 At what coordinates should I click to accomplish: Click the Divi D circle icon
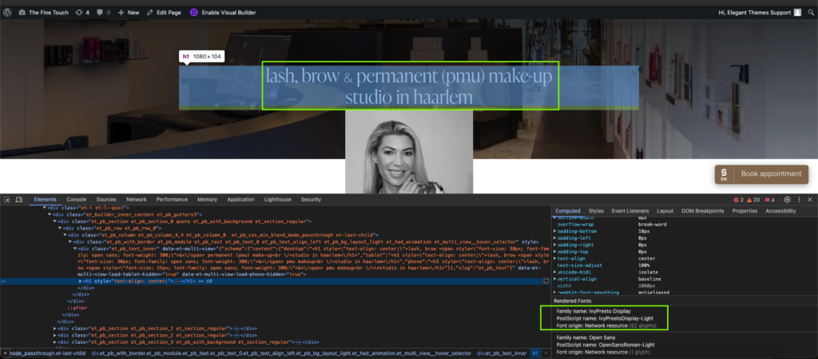tap(194, 13)
